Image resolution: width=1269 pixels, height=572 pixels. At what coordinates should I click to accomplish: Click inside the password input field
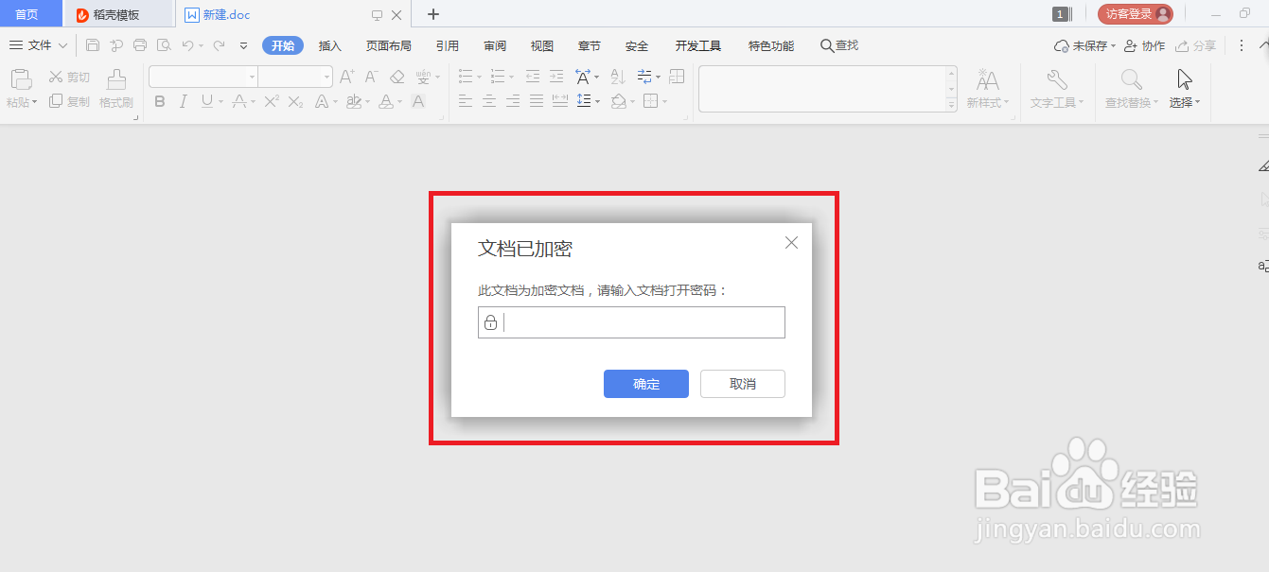tap(631, 322)
